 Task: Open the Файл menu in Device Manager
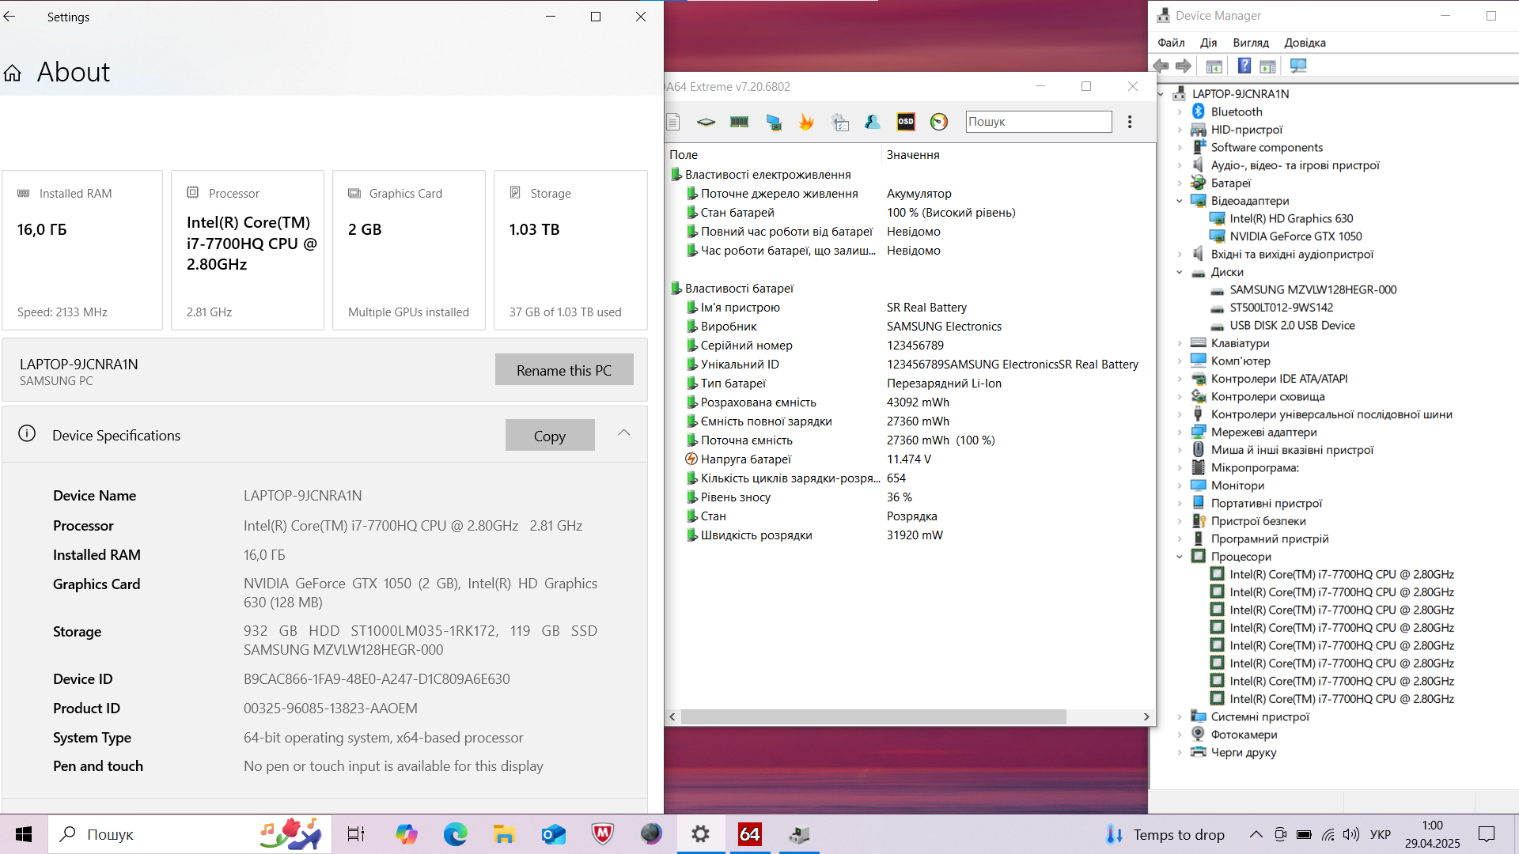coord(1171,43)
